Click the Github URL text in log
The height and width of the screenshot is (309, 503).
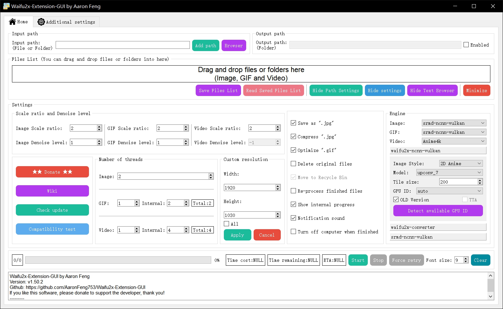85,287
